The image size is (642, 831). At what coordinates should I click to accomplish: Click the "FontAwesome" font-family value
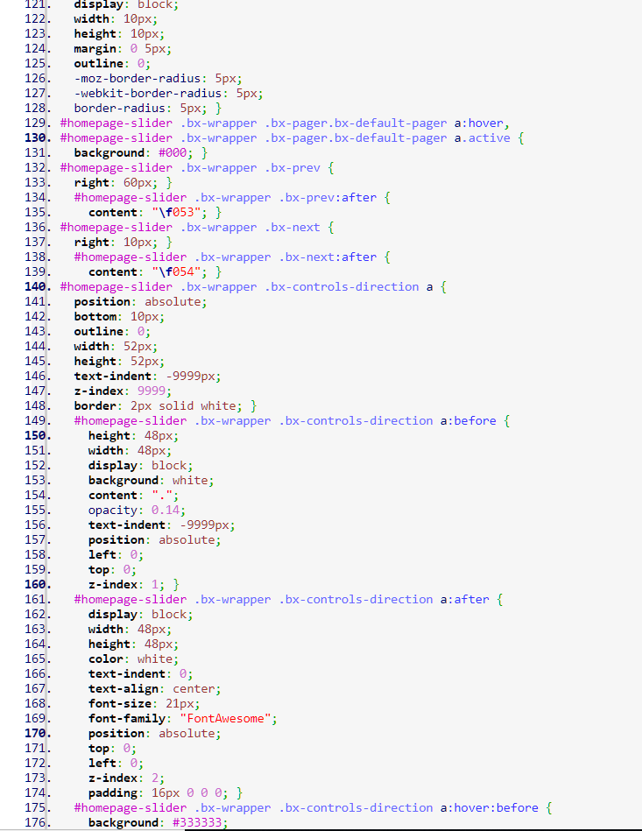pyautogui.click(x=225, y=719)
